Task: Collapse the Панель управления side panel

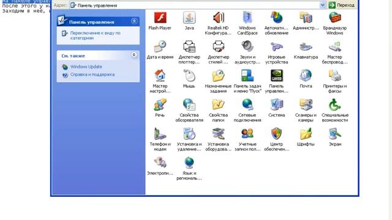Action: tap(134, 21)
